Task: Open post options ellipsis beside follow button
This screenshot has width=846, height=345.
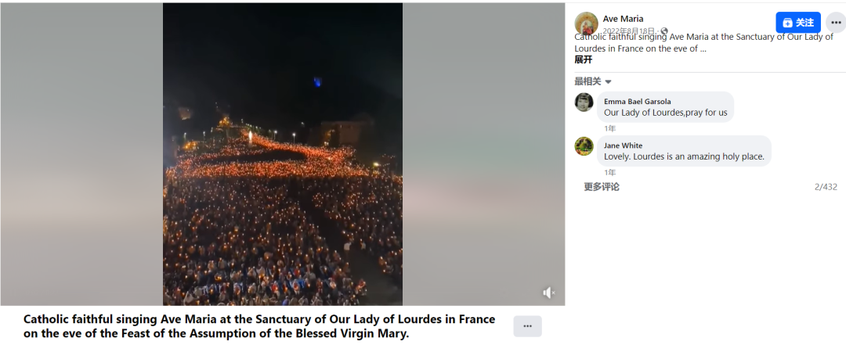Action: click(836, 23)
